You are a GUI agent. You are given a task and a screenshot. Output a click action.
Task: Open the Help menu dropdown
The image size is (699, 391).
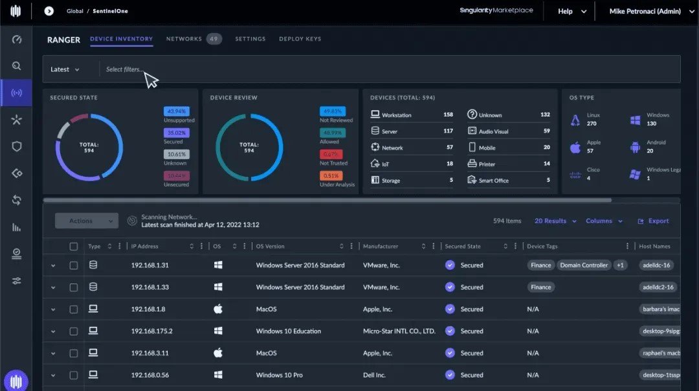(x=572, y=11)
